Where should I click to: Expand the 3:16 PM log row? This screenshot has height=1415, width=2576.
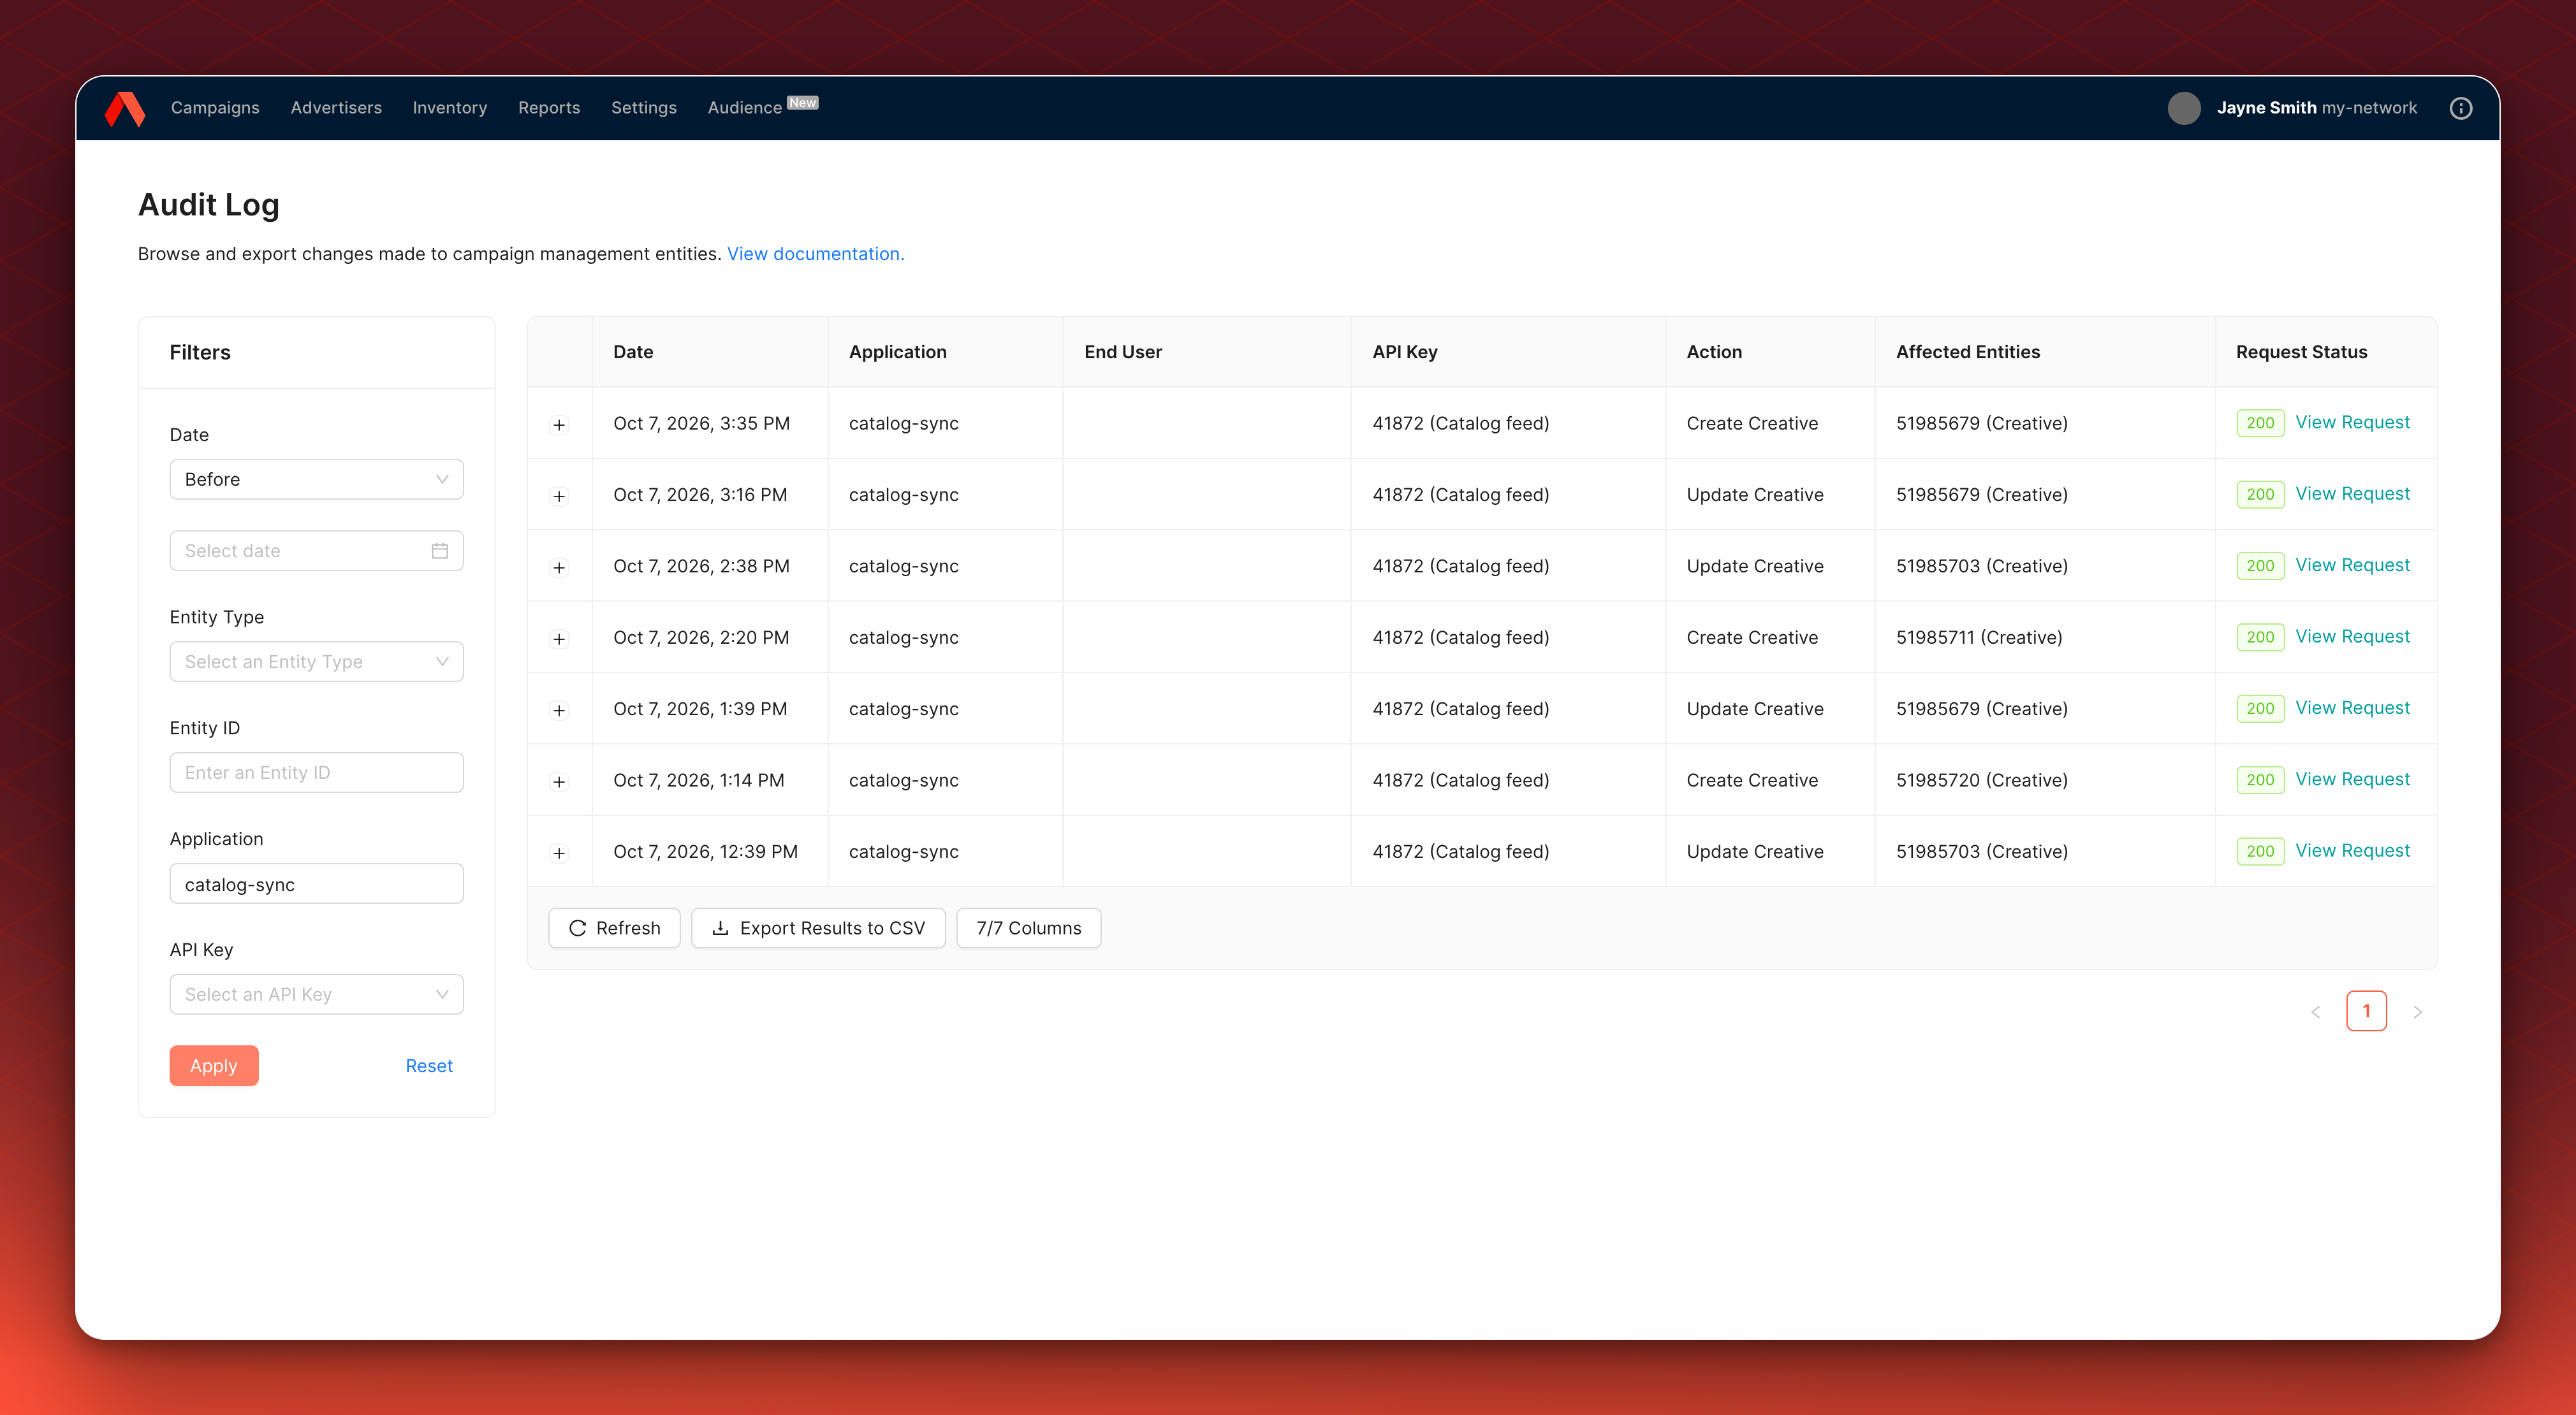click(x=559, y=496)
